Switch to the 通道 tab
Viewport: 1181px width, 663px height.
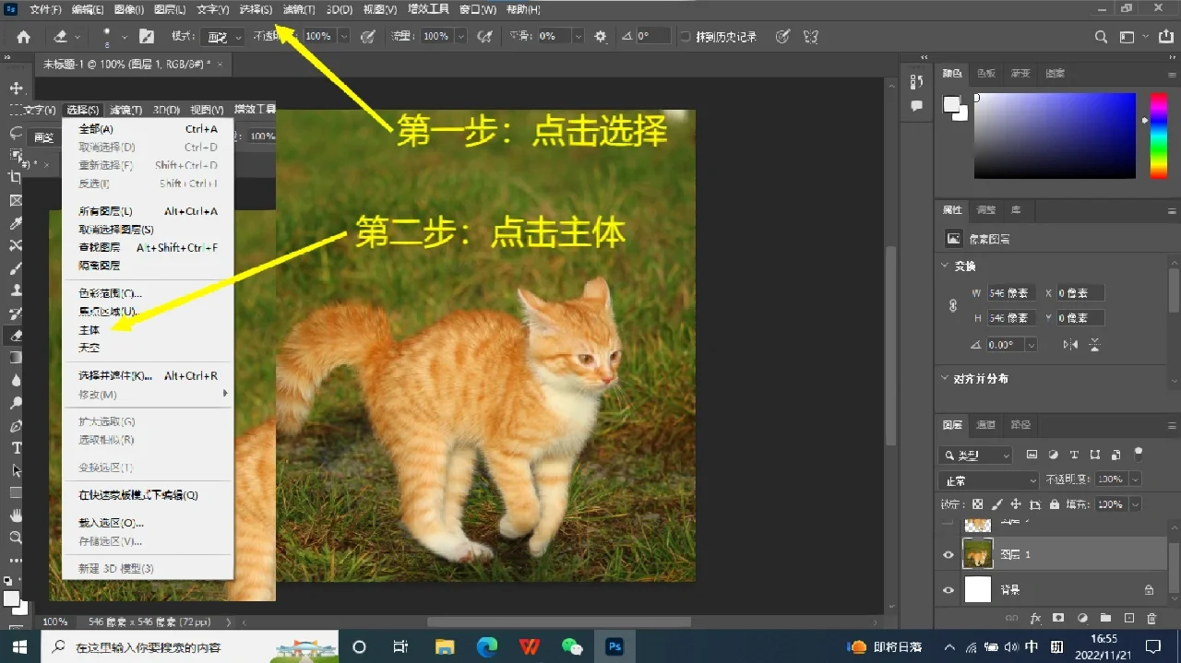(x=985, y=425)
